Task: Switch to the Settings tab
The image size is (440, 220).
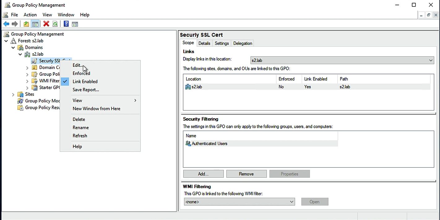Action: (x=222, y=43)
